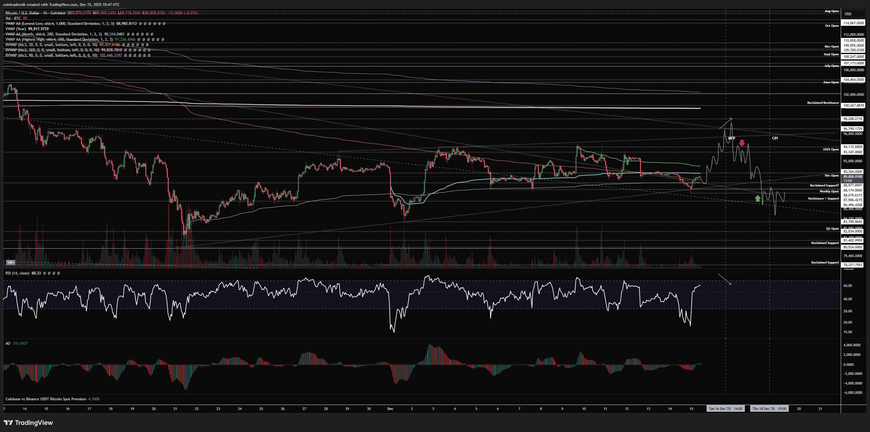The image size is (870, 432).
Task: Click the red down arrow marker
Action: [x=741, y=143]
